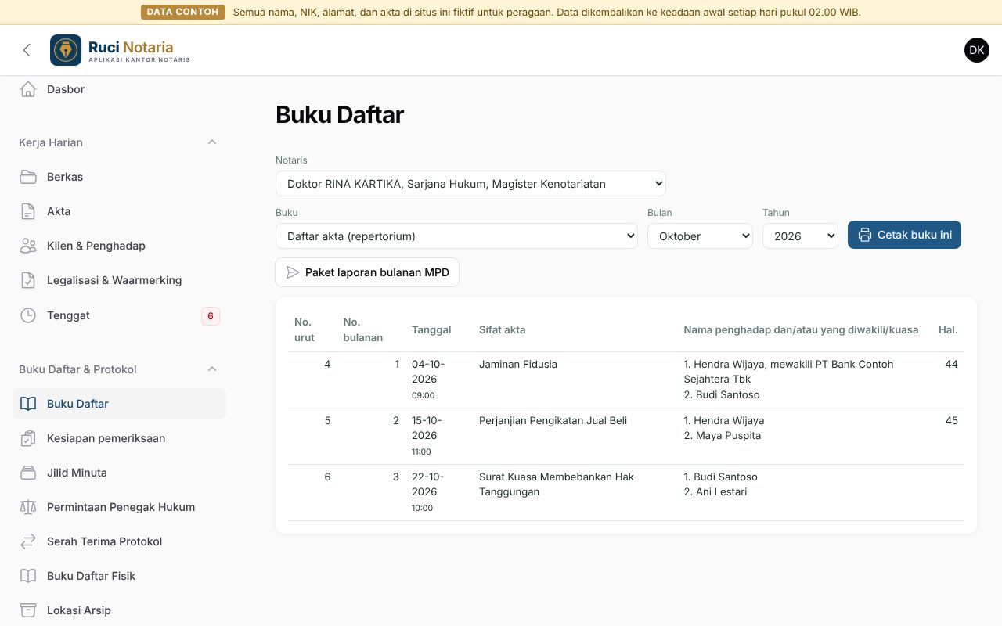Click the DATA CONTOH banner label
1002x626 pixels.
[x=182, y=12]
